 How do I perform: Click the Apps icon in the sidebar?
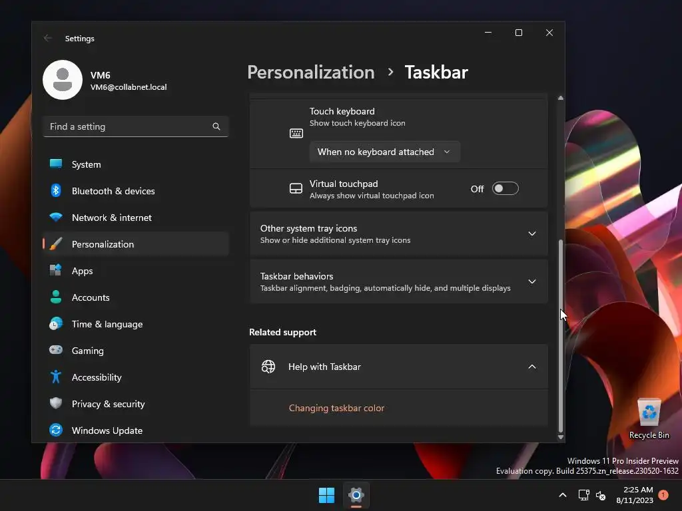pos(56,270)
